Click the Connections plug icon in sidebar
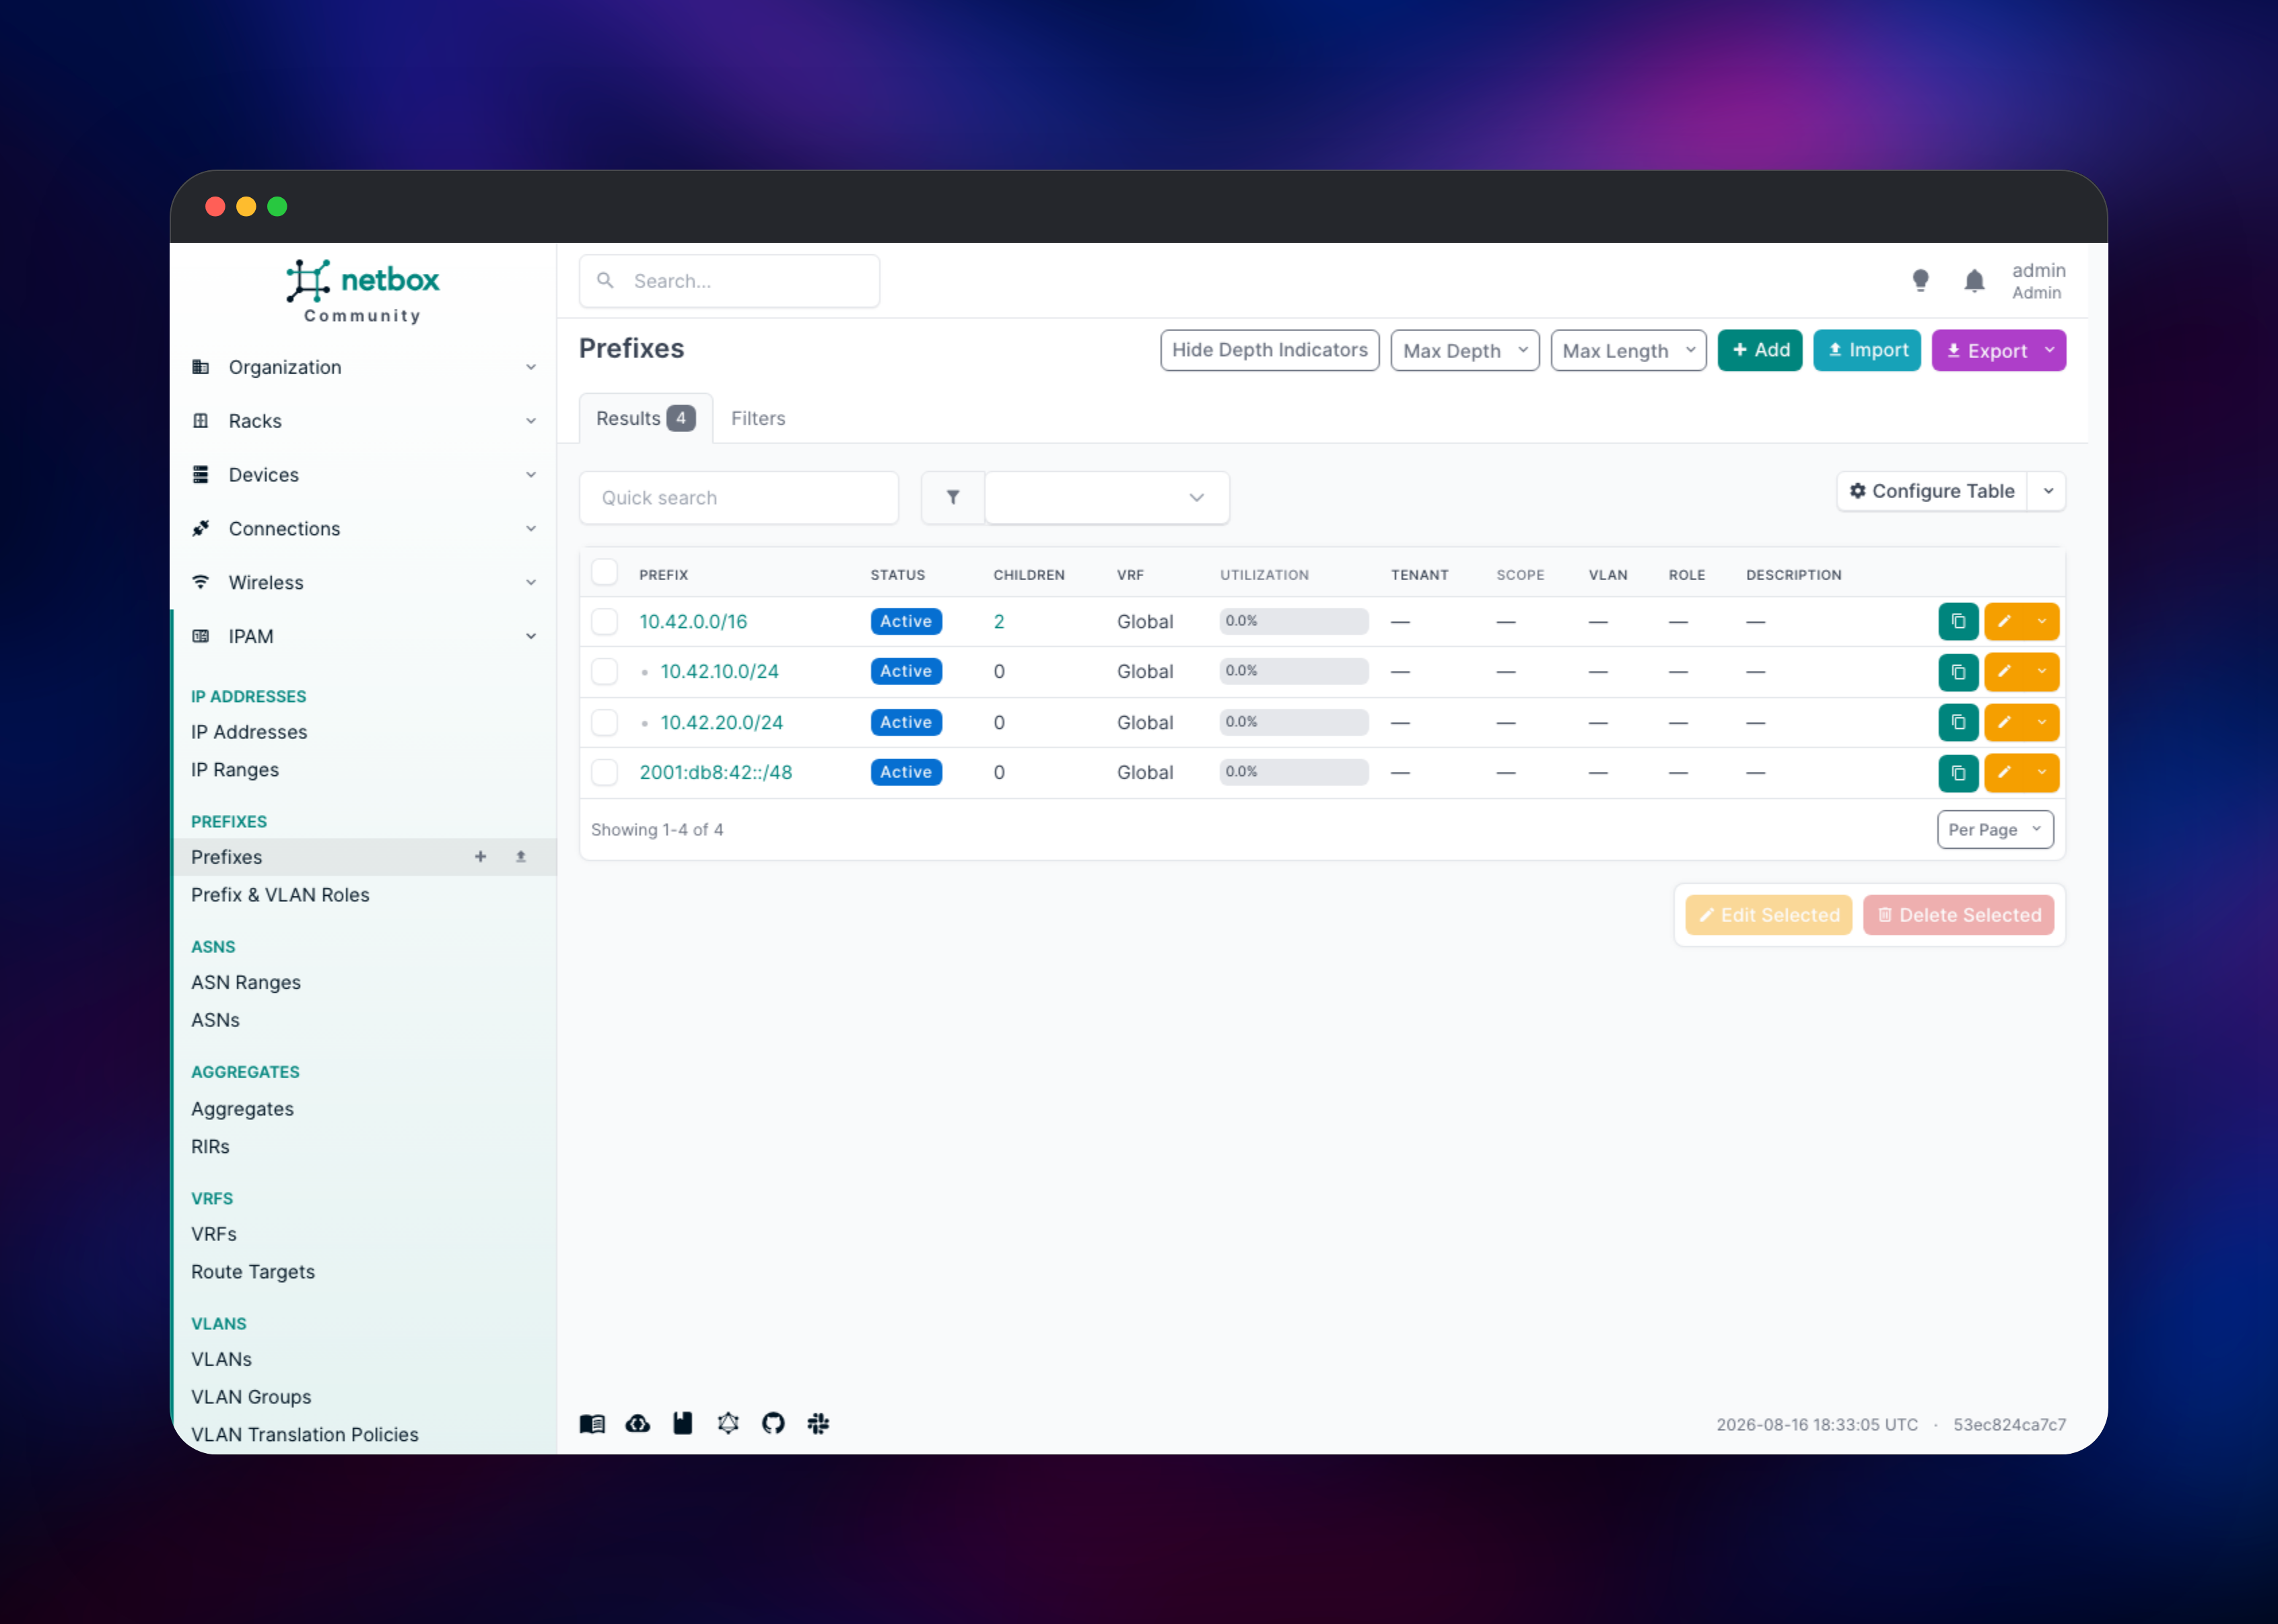 201,528
